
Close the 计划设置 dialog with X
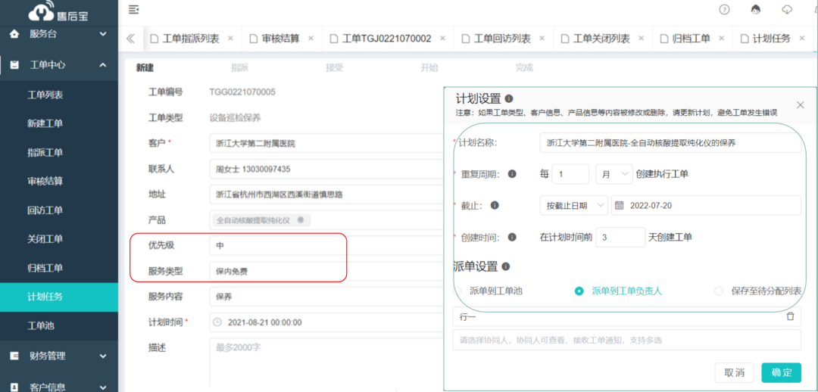(801, 104)
